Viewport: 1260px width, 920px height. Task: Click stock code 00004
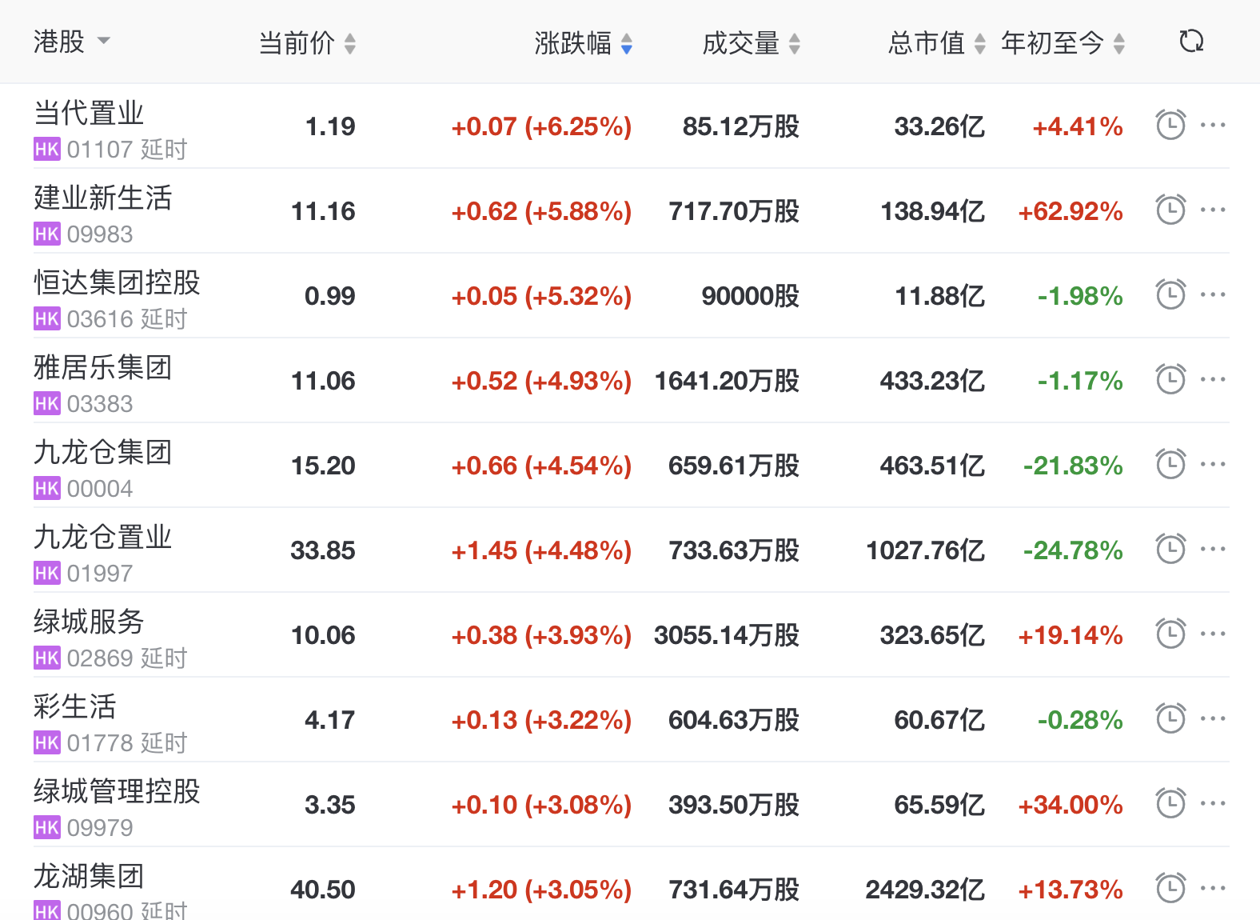click(x=100, y=489)
